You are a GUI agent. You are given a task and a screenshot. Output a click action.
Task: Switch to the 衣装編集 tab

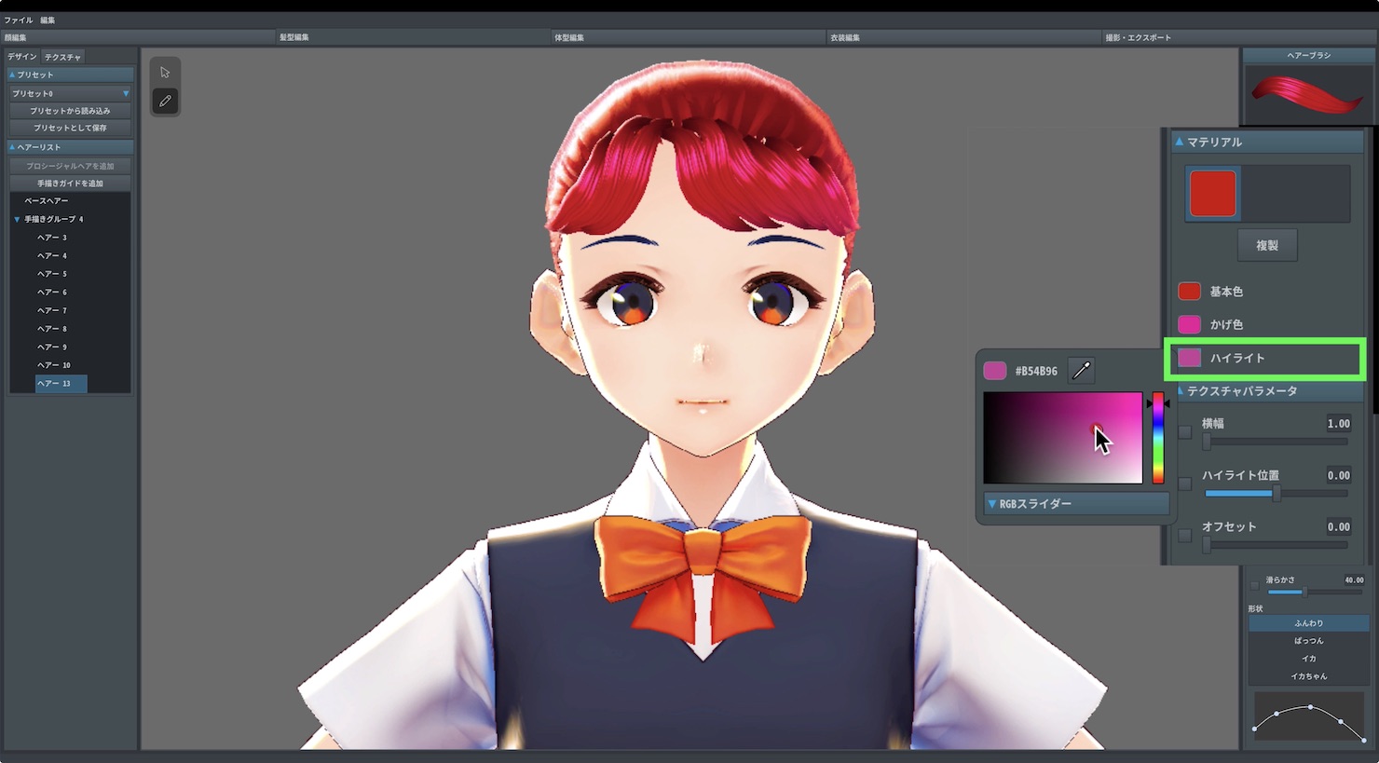click(x=963, y=37)
